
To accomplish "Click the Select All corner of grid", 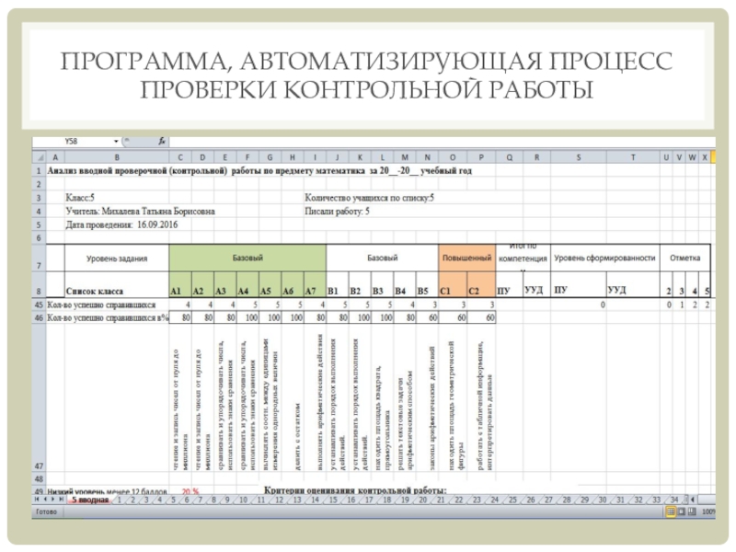I will click(38, 158).
